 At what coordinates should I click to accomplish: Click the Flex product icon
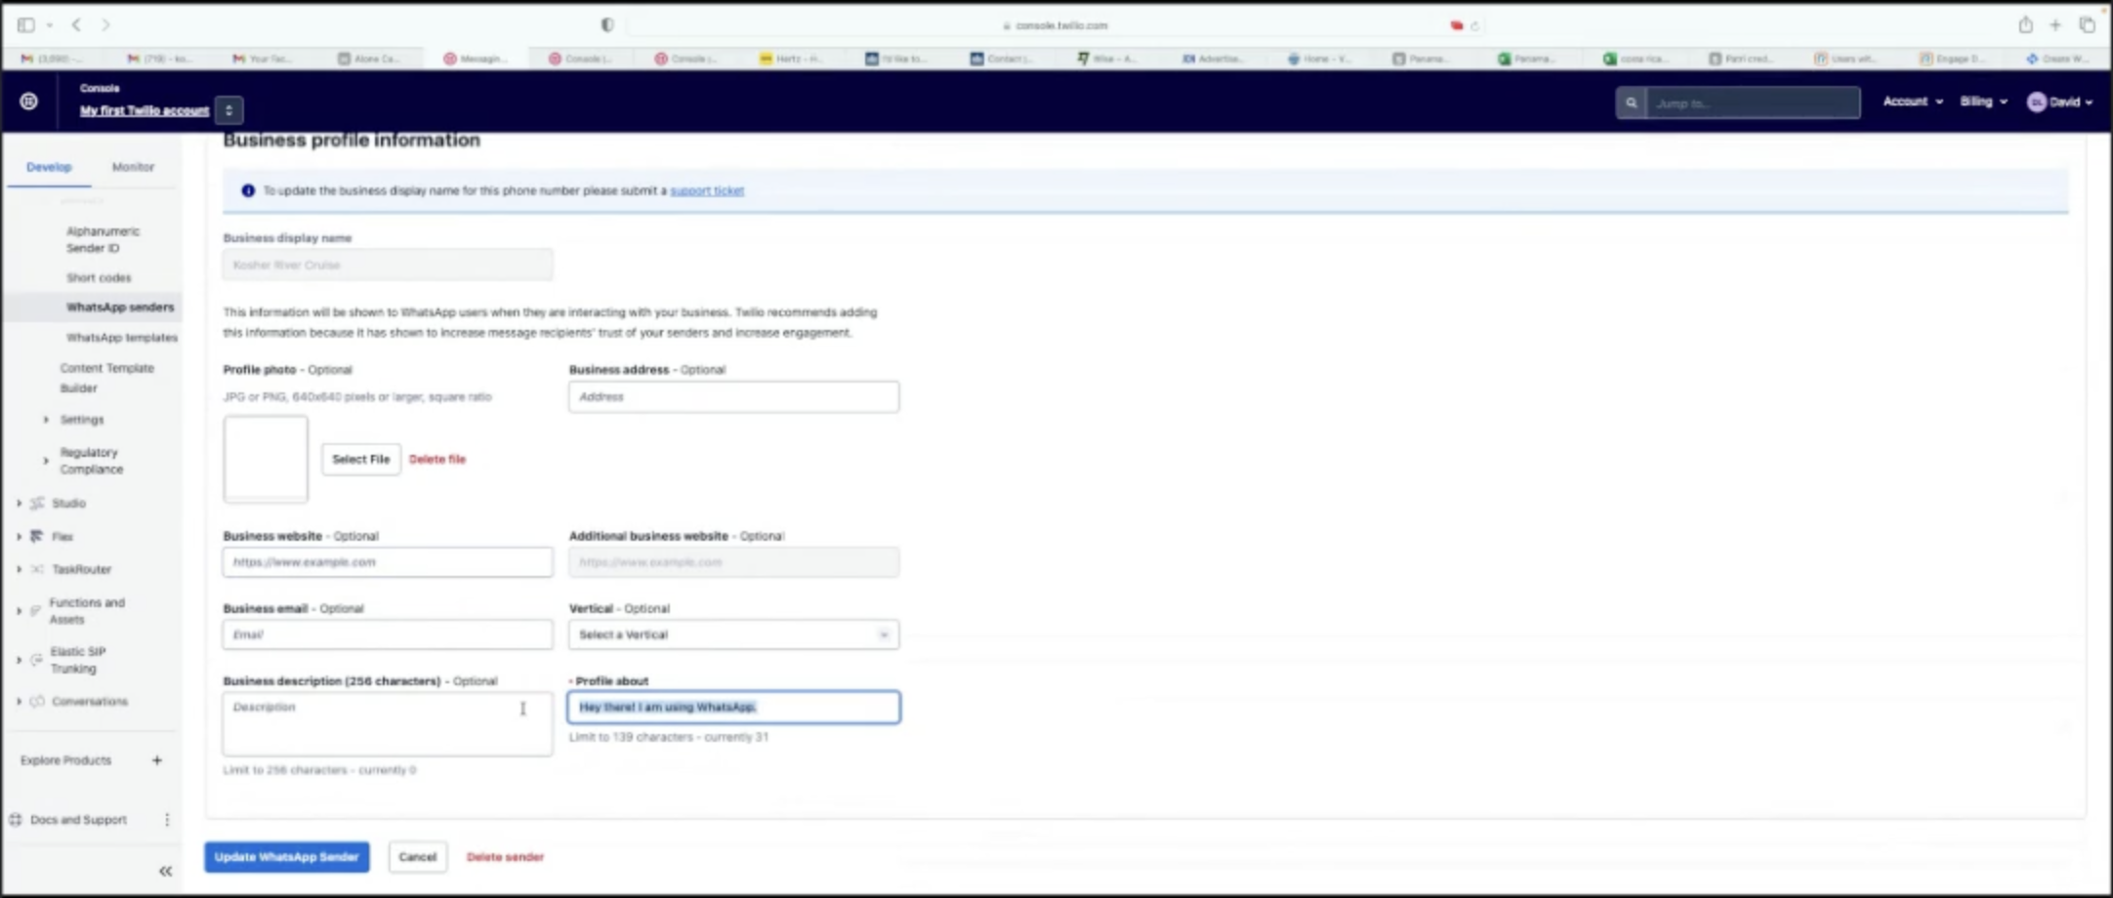[x=37, y=536]
